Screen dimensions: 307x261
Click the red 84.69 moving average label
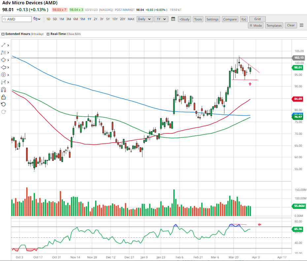(297, 99)
